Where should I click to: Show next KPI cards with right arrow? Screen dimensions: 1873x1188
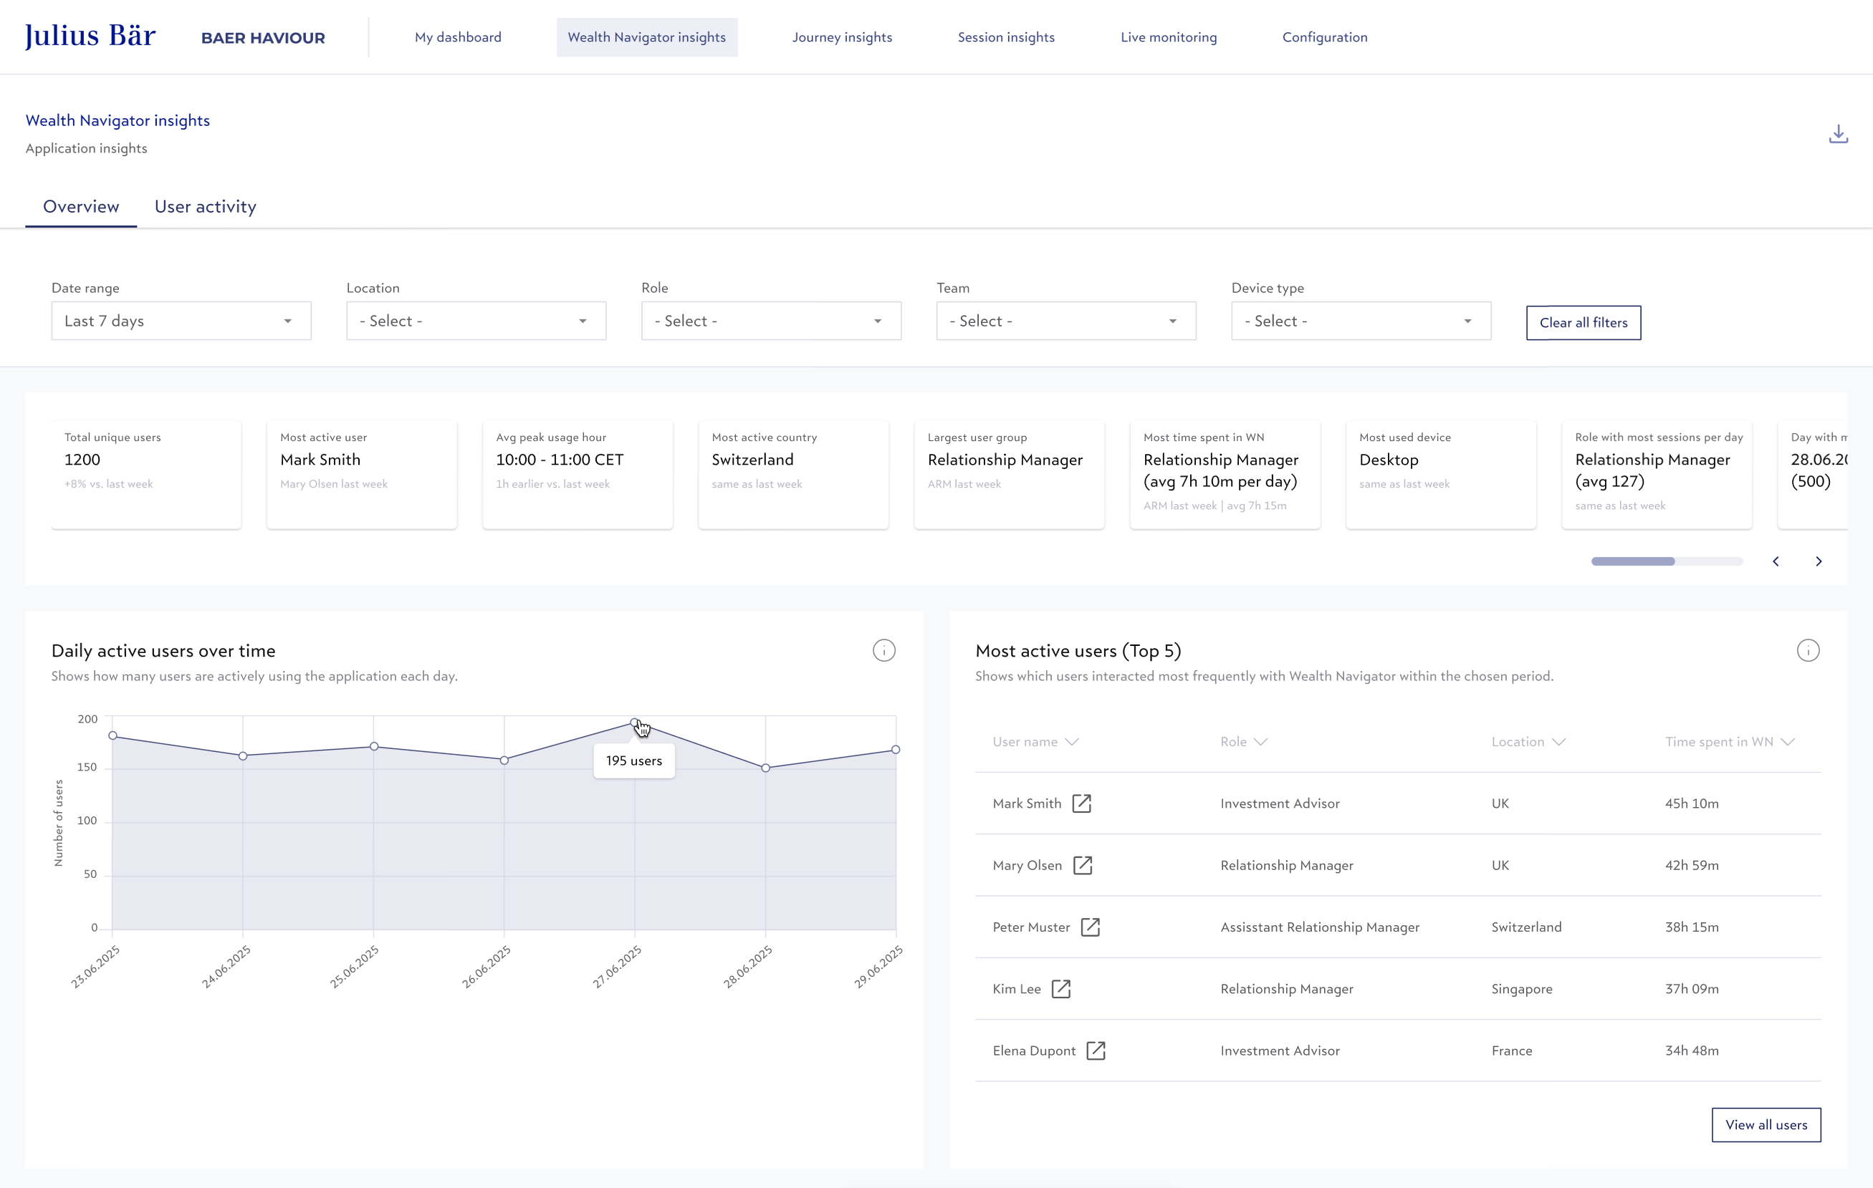[1819, 561]
